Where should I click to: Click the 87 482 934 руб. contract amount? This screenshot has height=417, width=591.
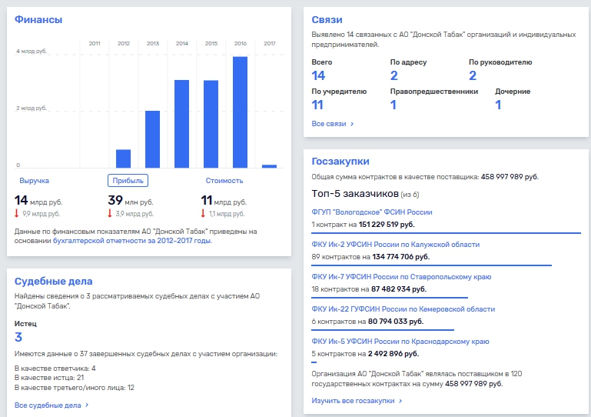click(399, 289)
